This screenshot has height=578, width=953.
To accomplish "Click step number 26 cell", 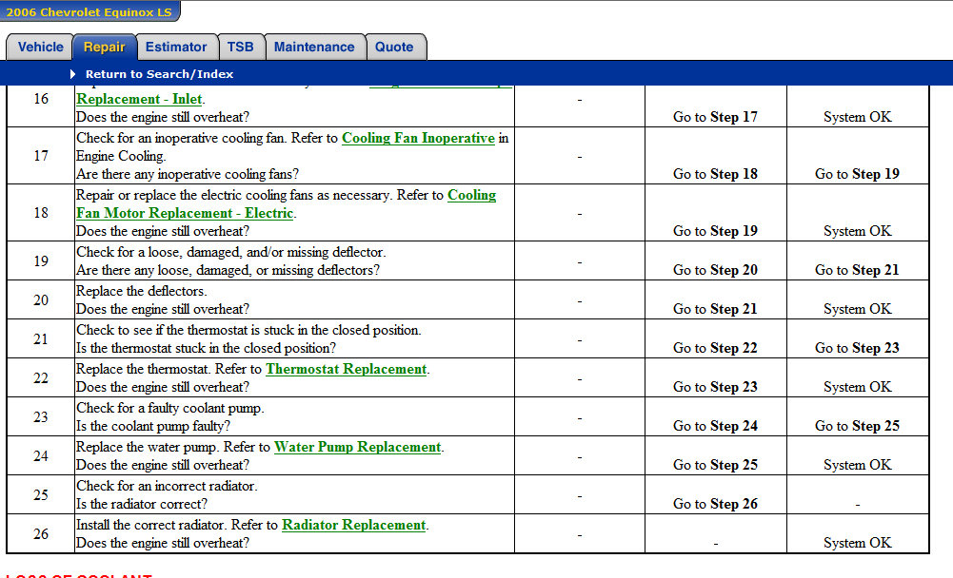I will coord(41,533).
